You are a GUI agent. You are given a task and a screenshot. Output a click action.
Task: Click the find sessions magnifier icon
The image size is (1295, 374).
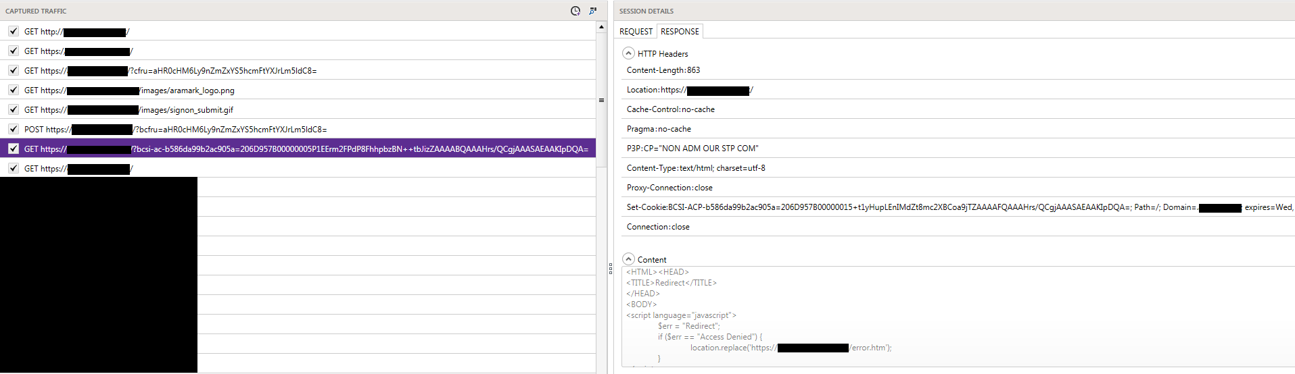pos(593,11)
